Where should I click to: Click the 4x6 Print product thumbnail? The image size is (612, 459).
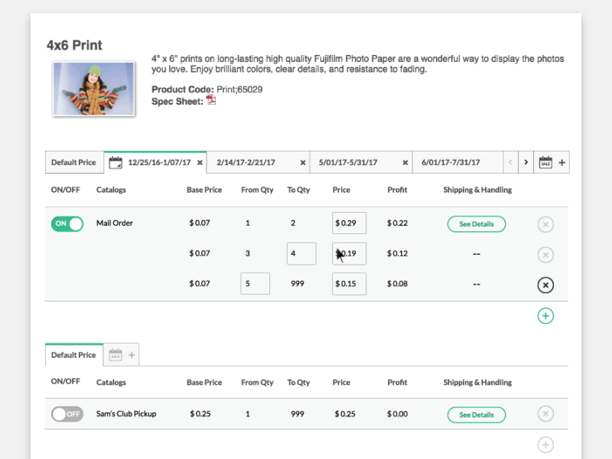pos(93,89)
